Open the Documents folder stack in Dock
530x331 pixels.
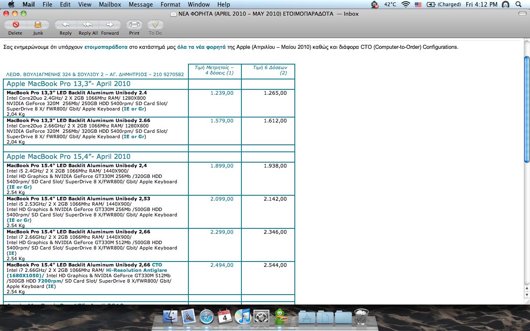pyautogui.click(x=325, y=317)
